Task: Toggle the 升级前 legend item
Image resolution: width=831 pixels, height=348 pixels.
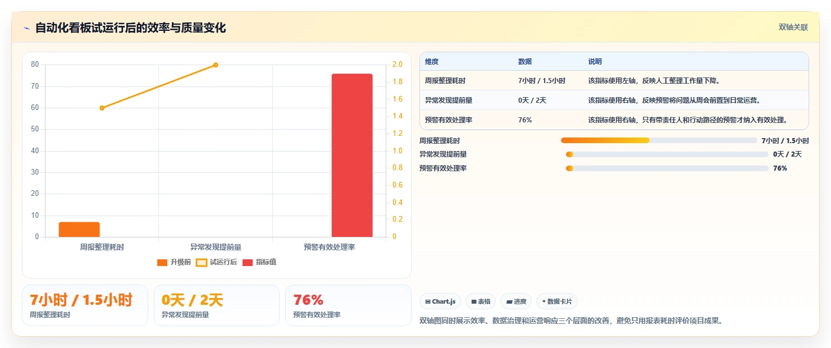Action: point(174,262)
